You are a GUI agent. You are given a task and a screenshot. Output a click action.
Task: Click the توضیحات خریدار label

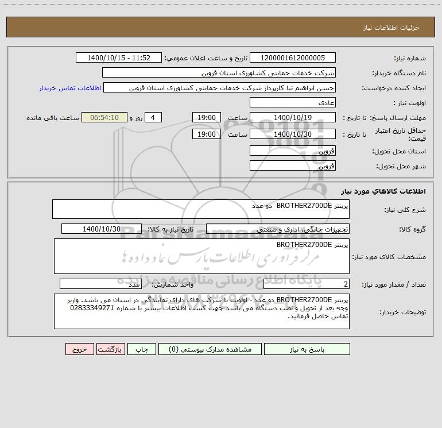coord(402,312)
